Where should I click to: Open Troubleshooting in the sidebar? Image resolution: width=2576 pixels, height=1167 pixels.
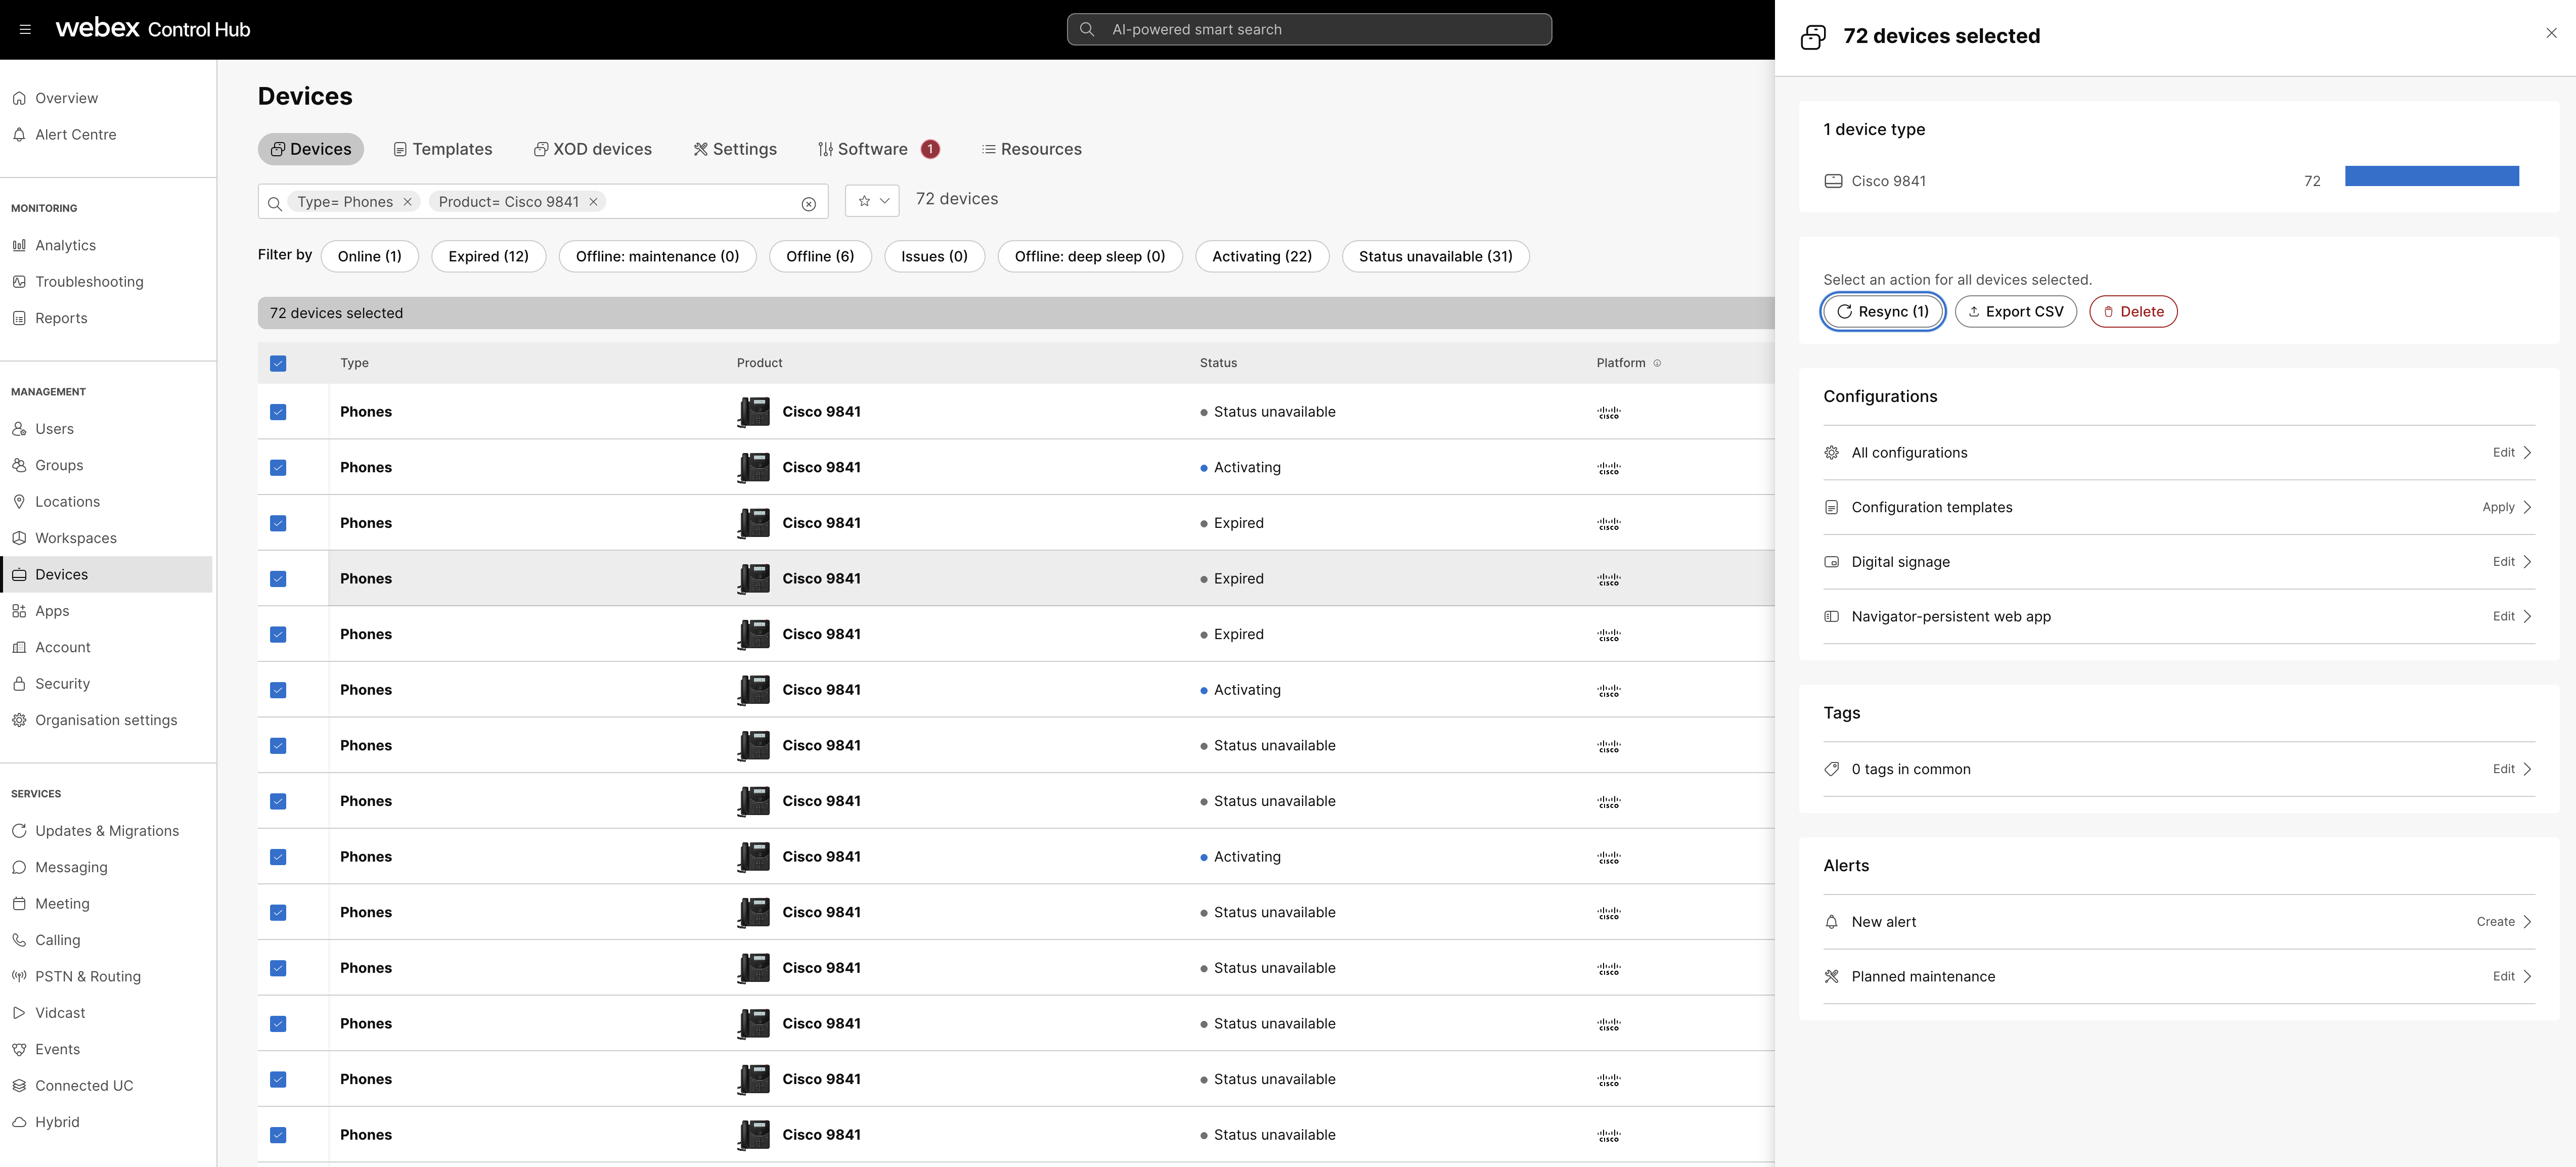89,282
